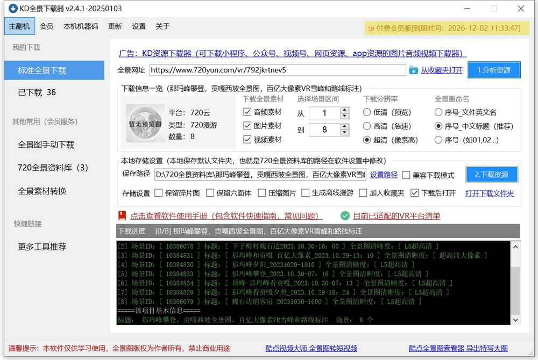Open the 设置 menu
This screenshot has width=538, height=360.
click(139, 26)
